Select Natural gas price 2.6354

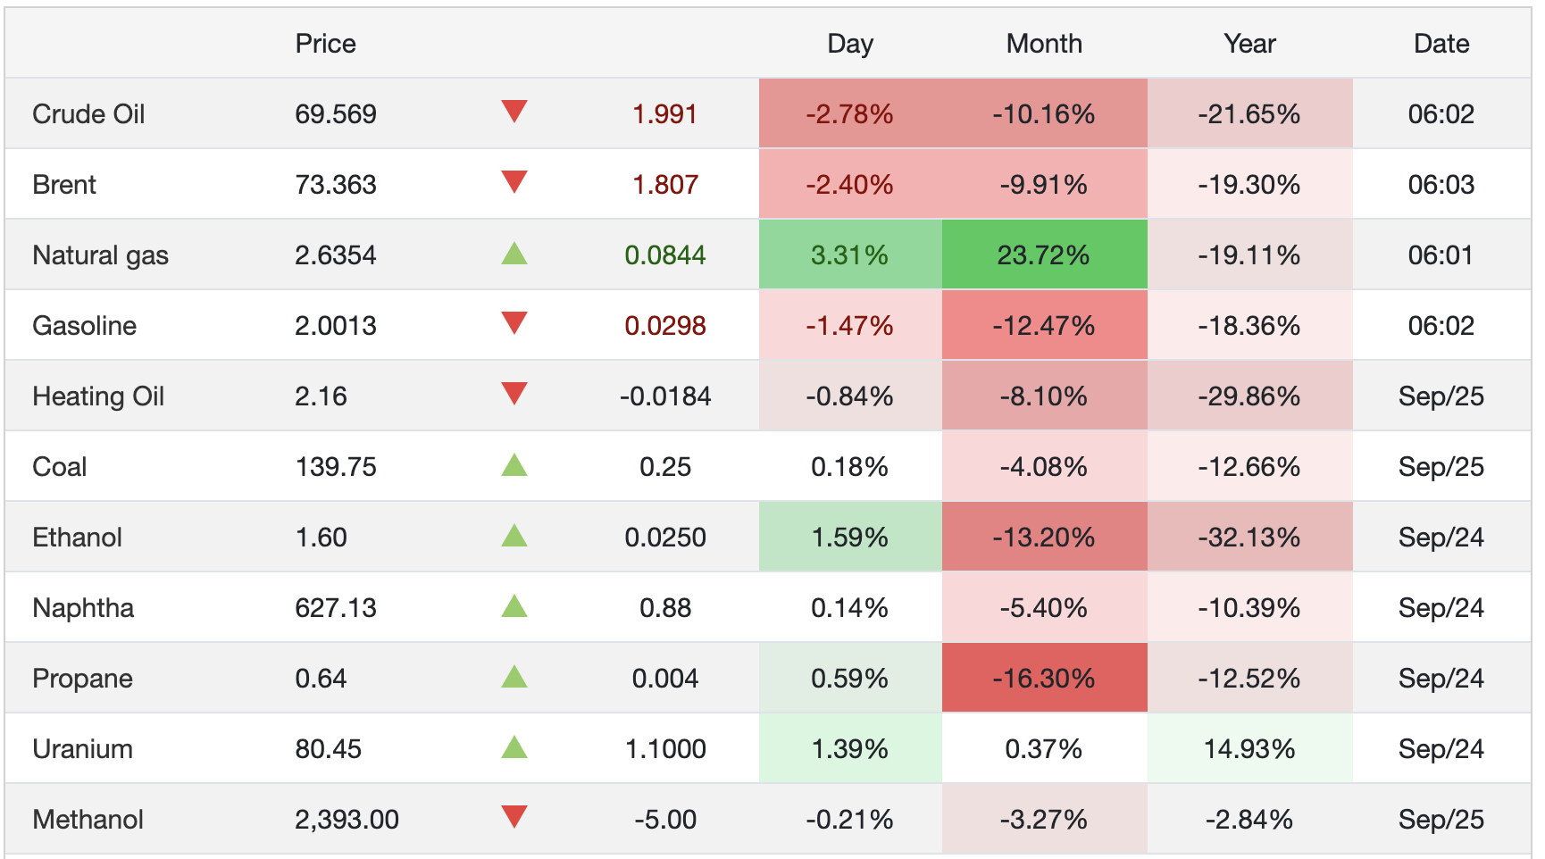tap(336, 255)
